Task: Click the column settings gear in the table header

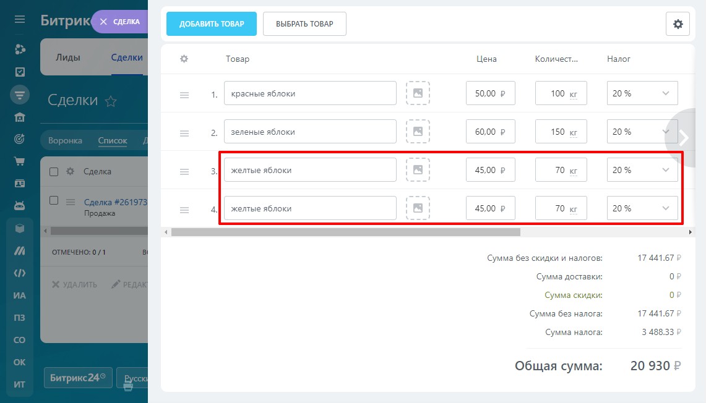Action: [184, 59]
